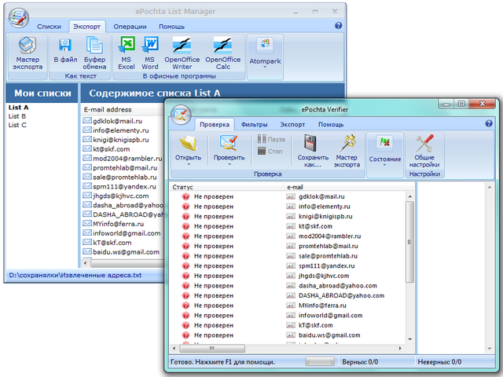Click Verifier list vertical scrollbar thumb
This screenshot has height=377, width=503.
(409, 242)
